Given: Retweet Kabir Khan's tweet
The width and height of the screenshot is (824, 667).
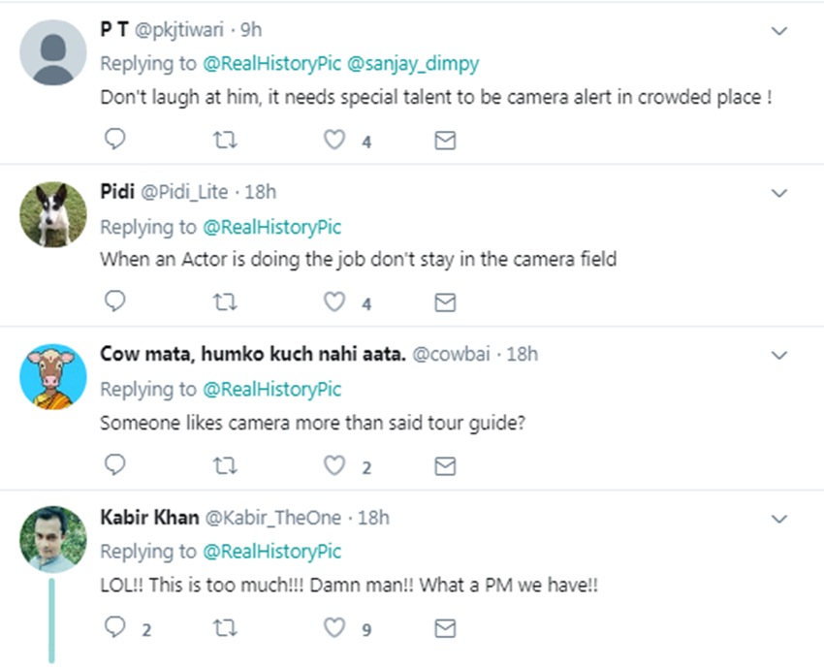Looking at the screenshot, I should pyautogui.click(x=224, y=629).
